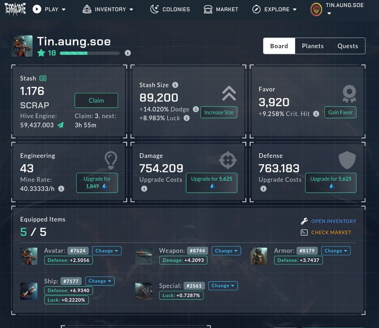Click the Ship Luck +0.2220% badge
The image size is (379, 328).
click(x=66, y=300)
